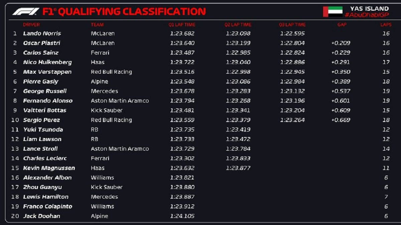Click the Q3 LAP TIME header
The height and width of the screenshot is (225, 401).
[292, 25]
